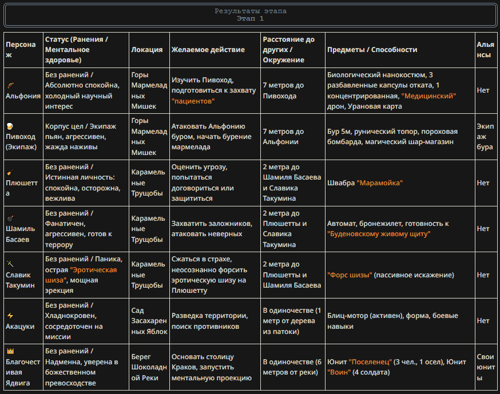Click the bomb icon for Шамиль Басаев
This screenshot has height=394, width=500.
(10, 218)
